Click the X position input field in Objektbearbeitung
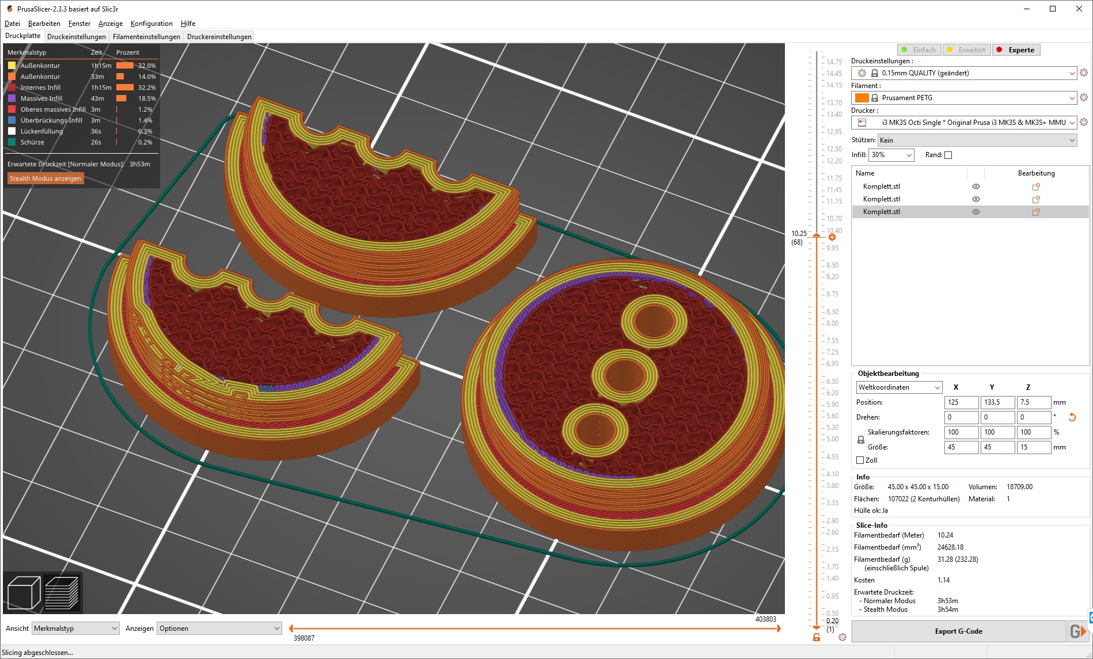The image size is (1093, 659). pyautogui.click(x=961, y=402)
